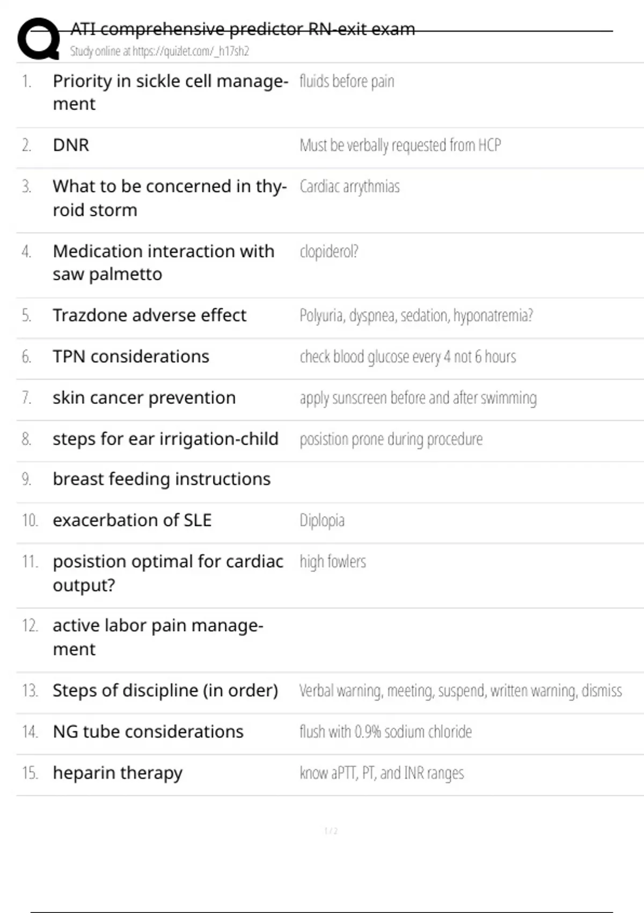Select the thyroid storm term
This screenshot has height=913, width=644.
click(169, 198)
